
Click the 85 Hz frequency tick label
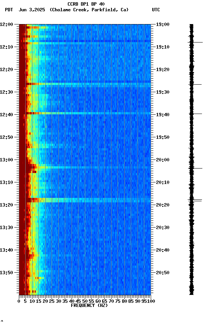click(131, 302)
